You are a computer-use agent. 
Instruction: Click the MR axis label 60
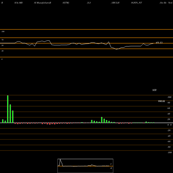(169, 108)
